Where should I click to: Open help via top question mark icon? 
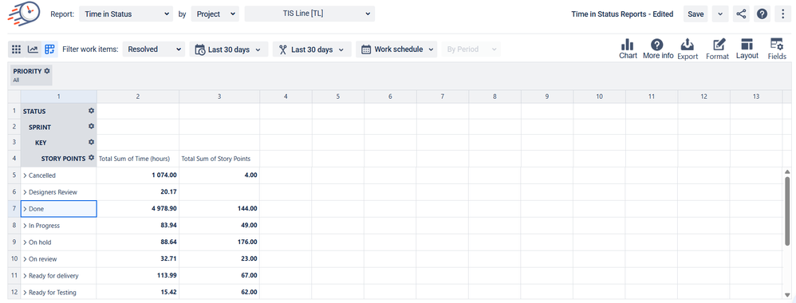762,14
